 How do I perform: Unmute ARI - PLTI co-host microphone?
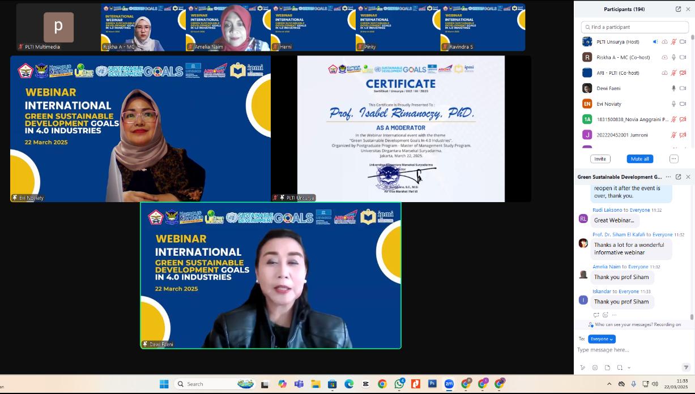(673, 73)
